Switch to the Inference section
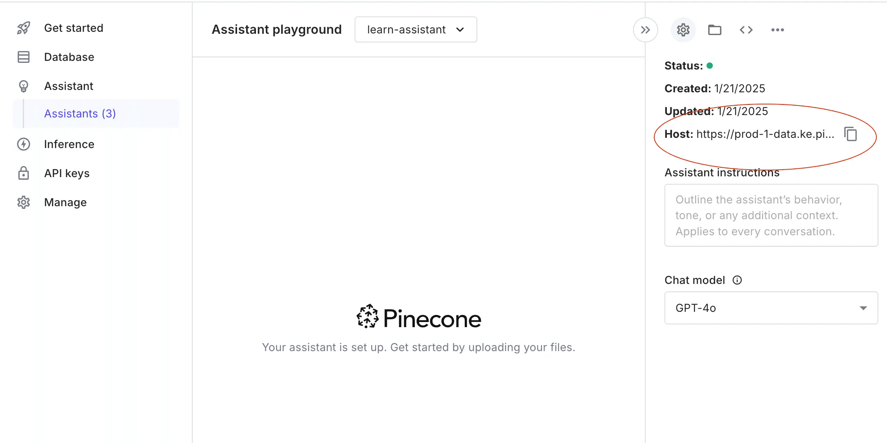 (x=69, y=144)
